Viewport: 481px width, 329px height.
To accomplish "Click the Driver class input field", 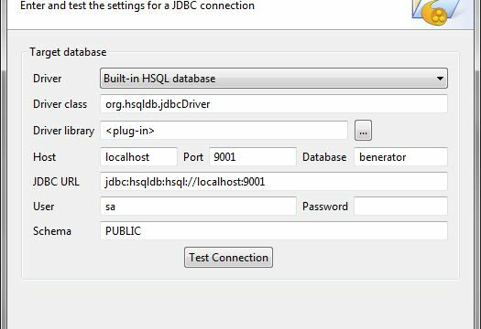I will pos(274,104).
